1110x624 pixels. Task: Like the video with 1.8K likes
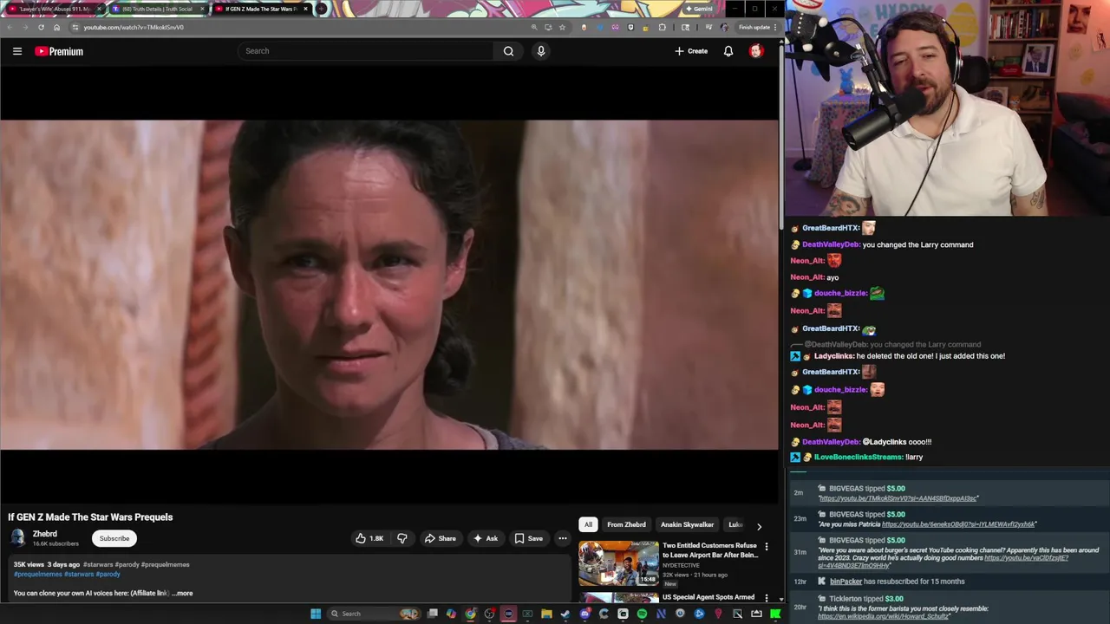click(369, 538)
